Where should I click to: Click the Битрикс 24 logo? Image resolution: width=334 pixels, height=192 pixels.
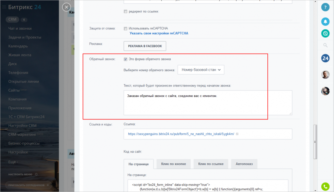point(24,7)
